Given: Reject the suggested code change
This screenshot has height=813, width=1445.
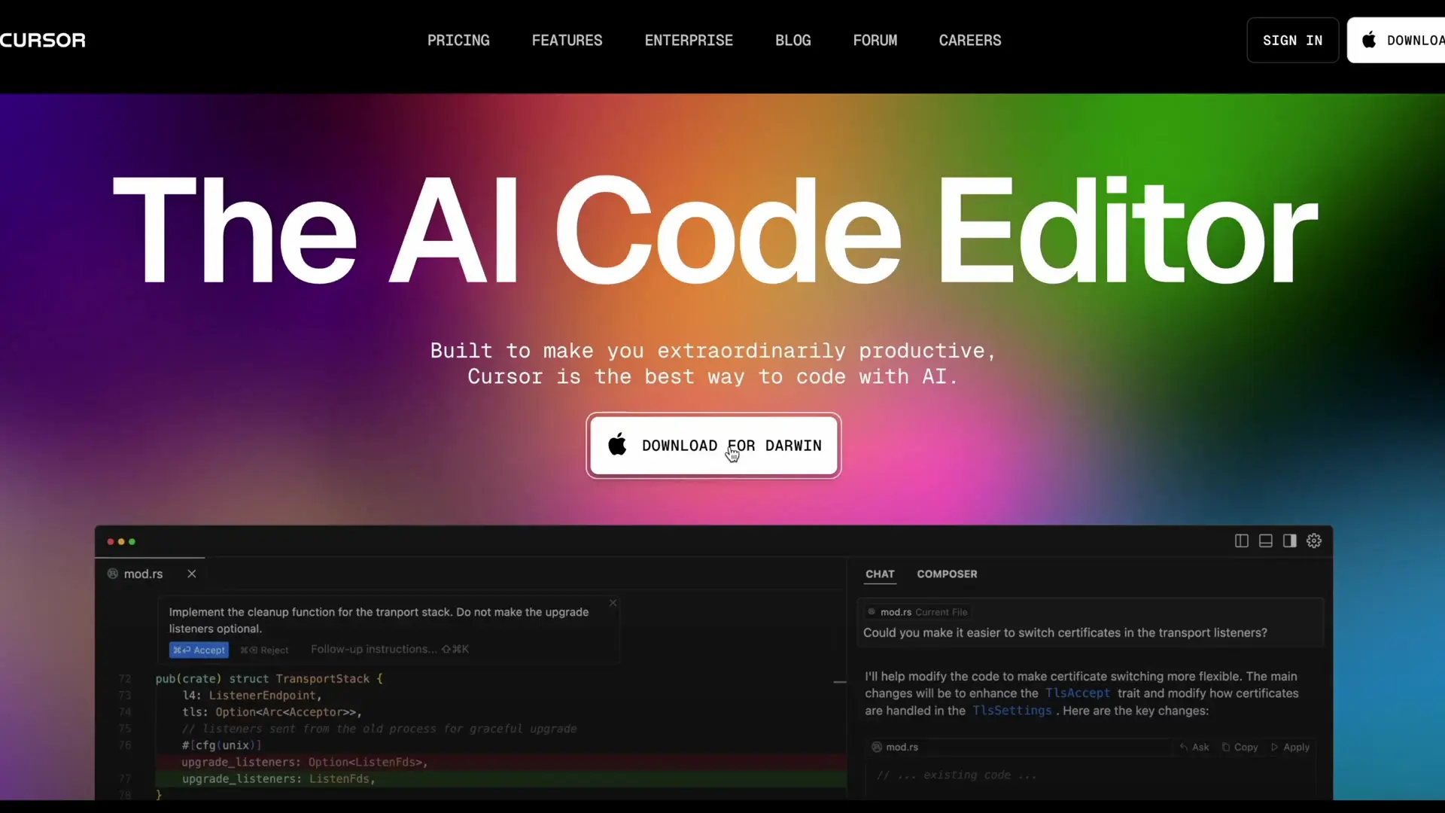Looking at the screenshot, I should (264, 650).
